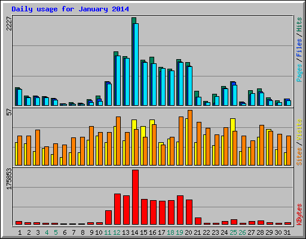Click green weekend day 12 label
This screenshot has height=239, width=306.
click(x=117, y=232)
